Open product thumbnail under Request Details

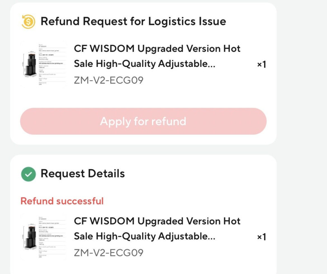(x=43, y=237)
